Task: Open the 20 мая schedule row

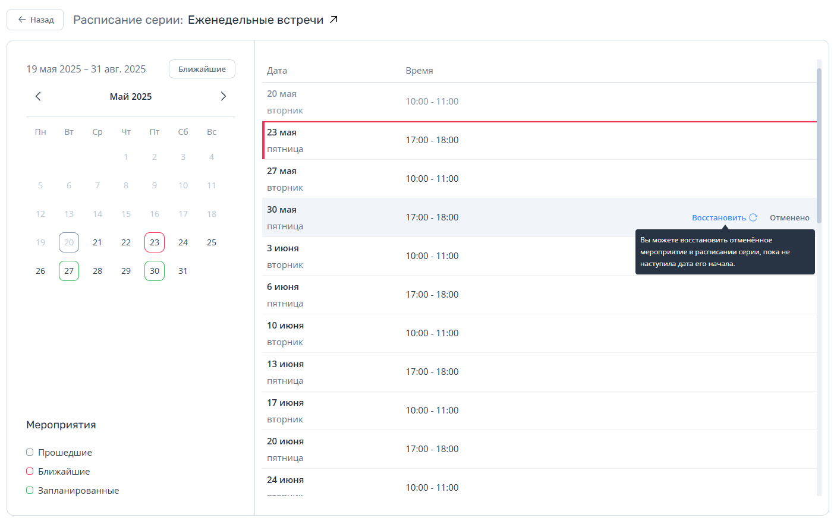Action: coord(539,102)
